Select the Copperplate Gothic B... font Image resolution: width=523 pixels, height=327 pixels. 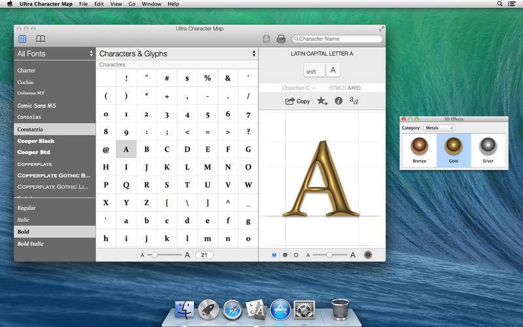[x=55, y=175]
